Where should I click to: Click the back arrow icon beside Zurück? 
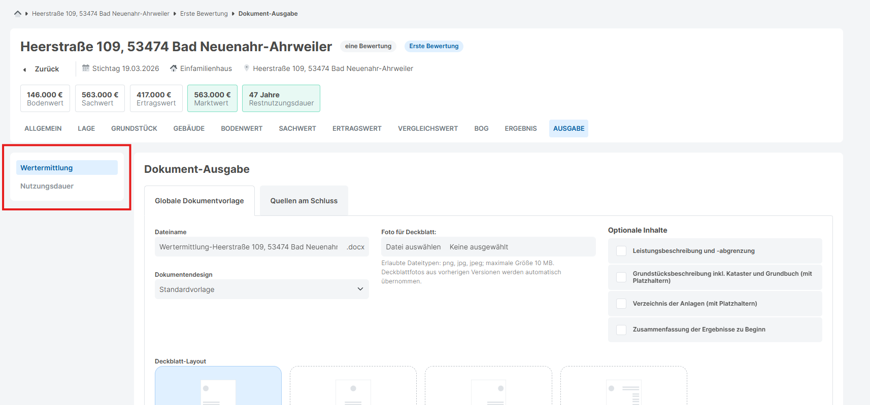24,69
